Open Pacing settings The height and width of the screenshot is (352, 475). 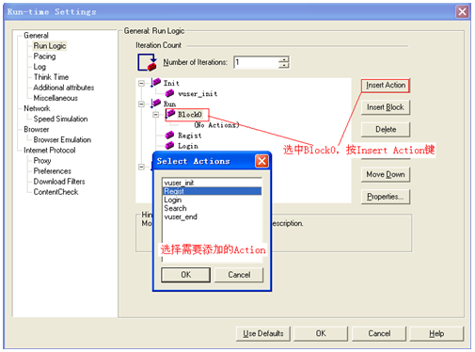[44, 56]
